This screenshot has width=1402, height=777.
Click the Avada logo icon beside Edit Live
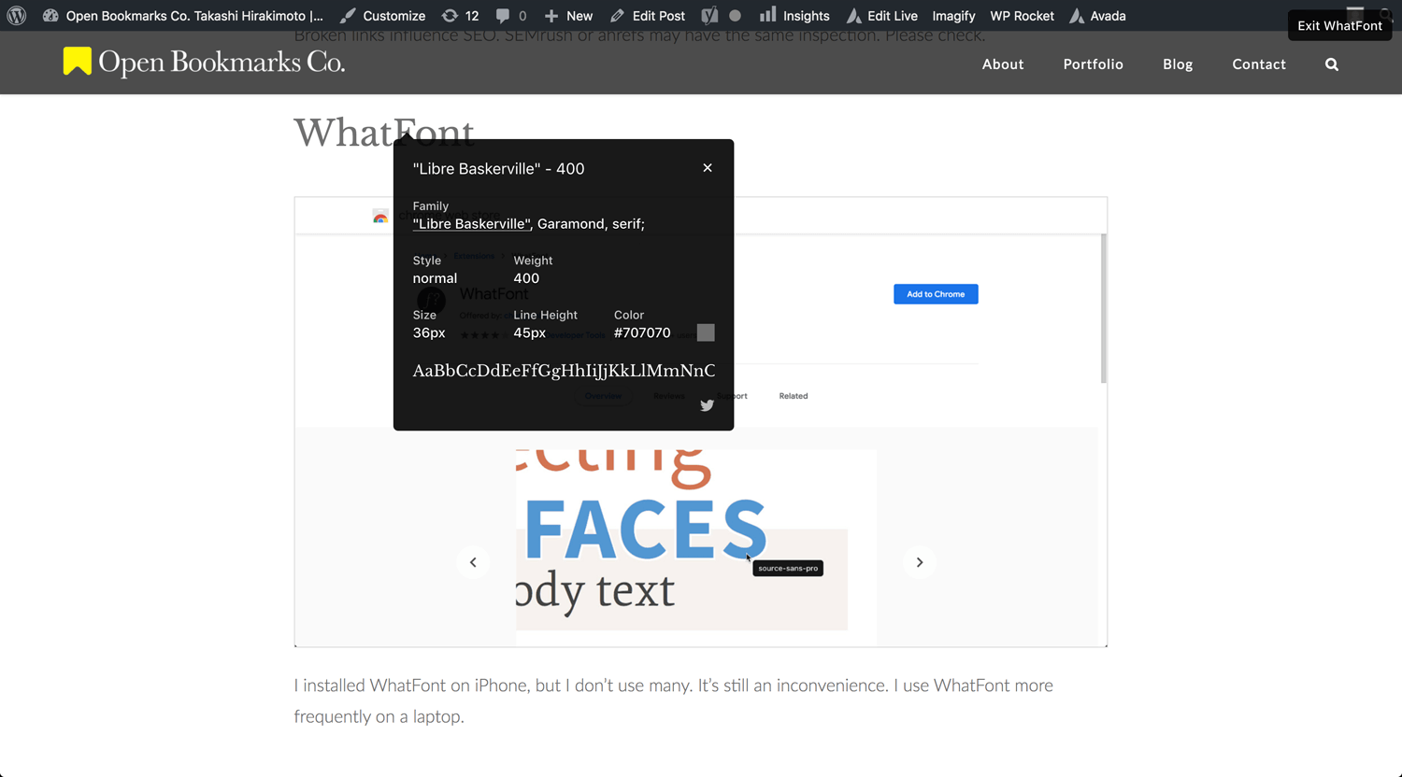coord(853,16)
